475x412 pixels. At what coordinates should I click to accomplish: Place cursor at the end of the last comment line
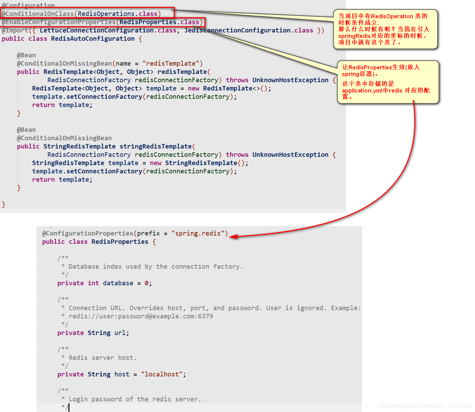coord(69,408)
